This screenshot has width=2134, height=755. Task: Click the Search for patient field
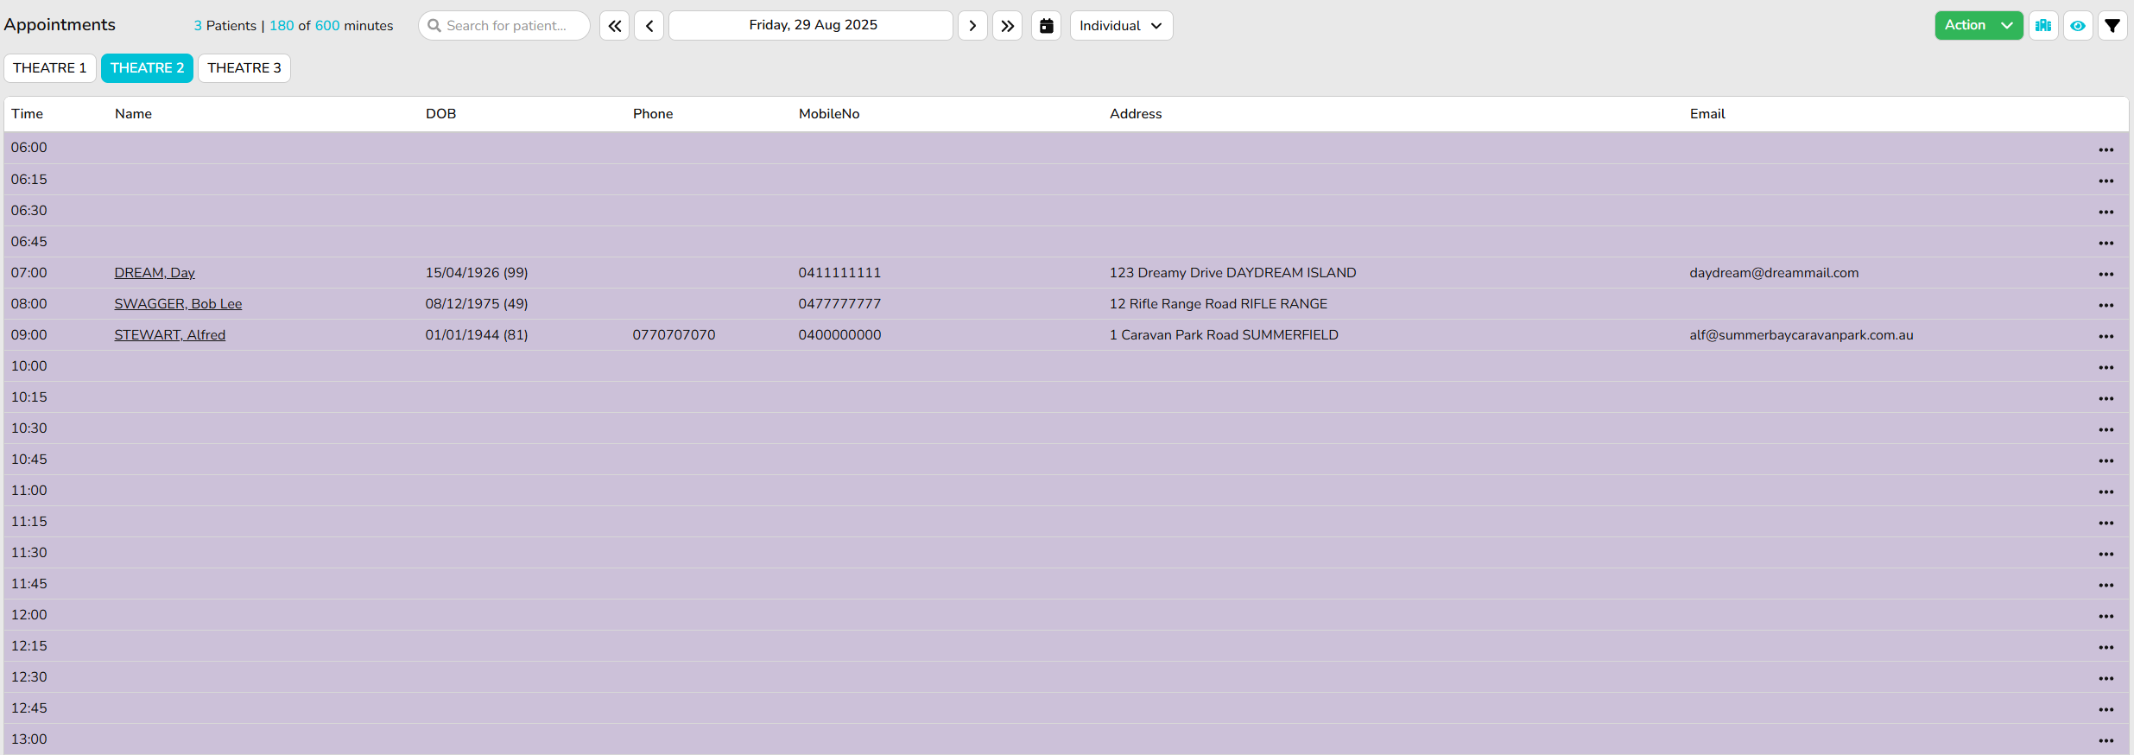[505, 26]
